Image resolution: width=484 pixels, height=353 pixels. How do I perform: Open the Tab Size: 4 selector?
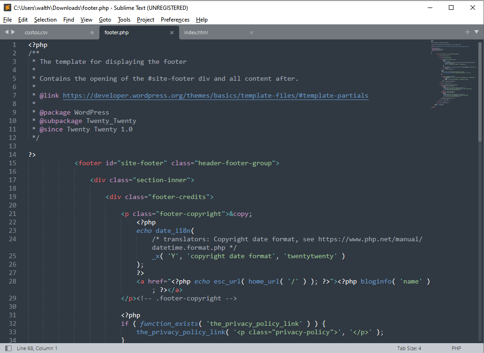click(x=409, y=348)
